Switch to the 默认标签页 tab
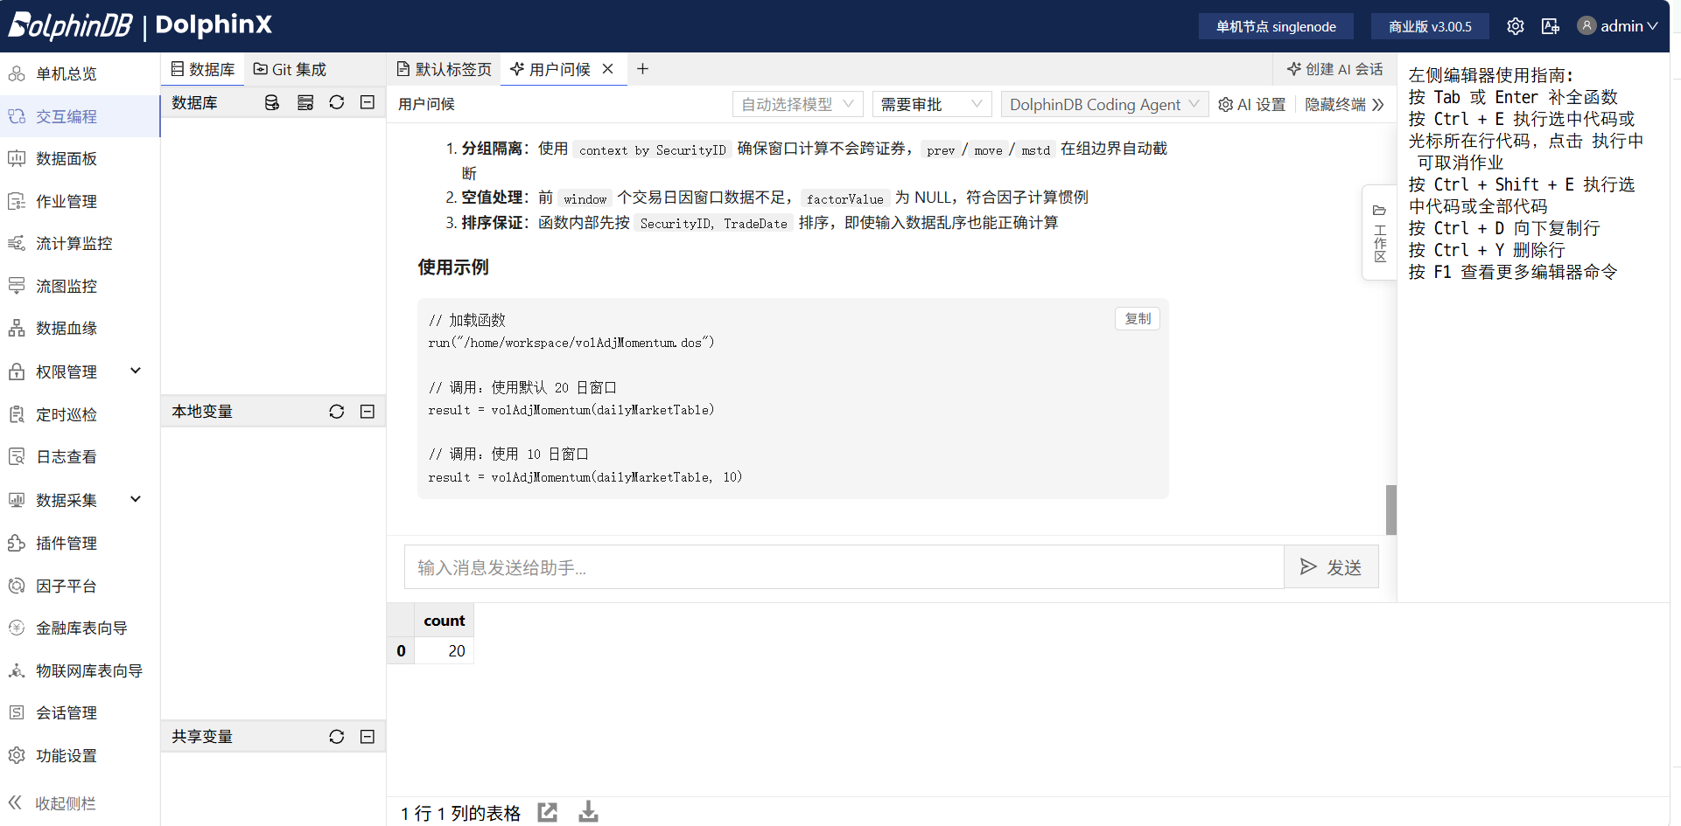The height and width of the screenshot is (826, 1681). coord(445,69)
